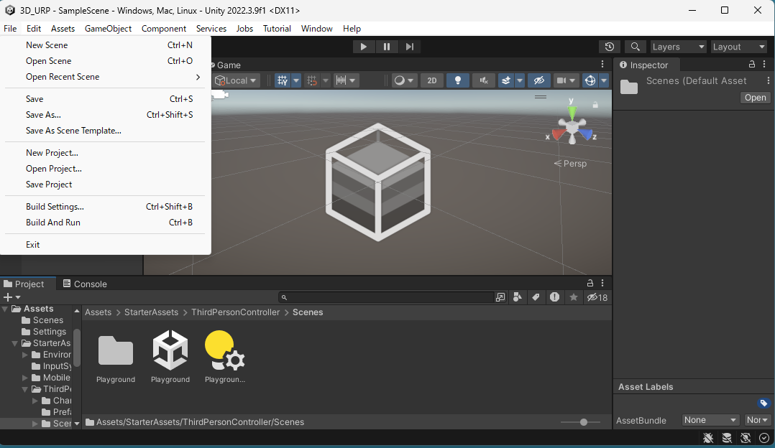Open the Undo History icon

pos(609,47)
